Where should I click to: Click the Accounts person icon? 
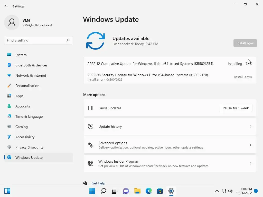[x=9, y=106]
